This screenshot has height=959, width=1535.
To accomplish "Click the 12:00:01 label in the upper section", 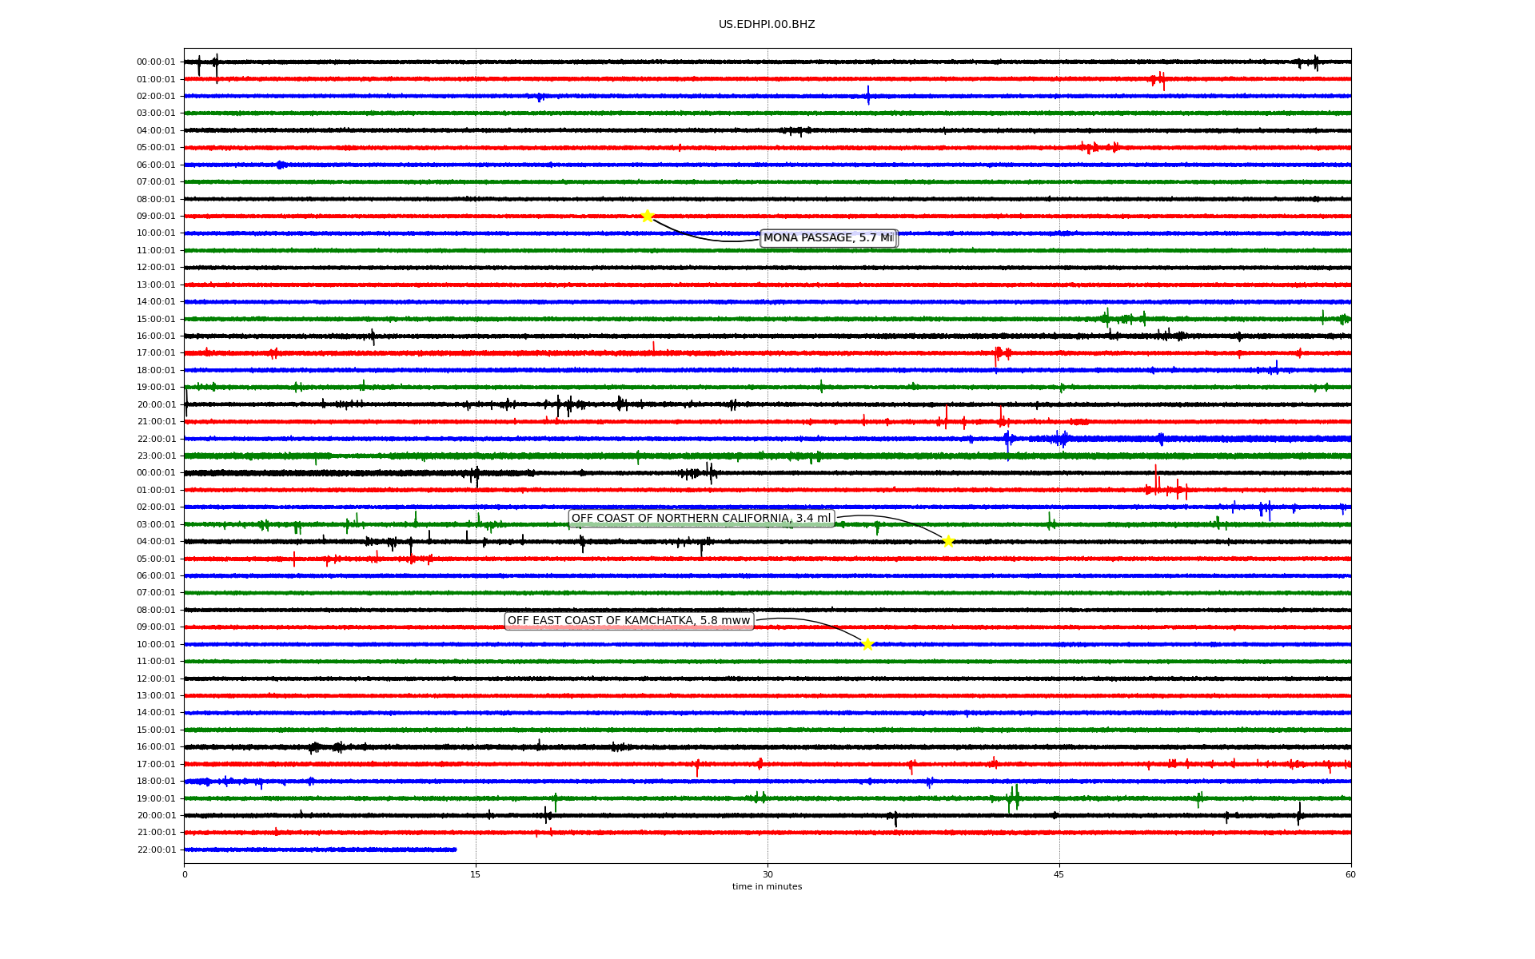I will pos(156,268).
